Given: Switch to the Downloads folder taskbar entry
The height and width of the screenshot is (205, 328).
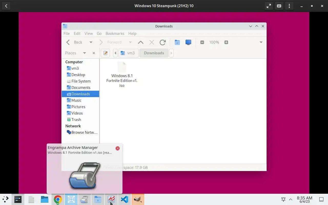Looking at the screenshot, I should [98, 199].
